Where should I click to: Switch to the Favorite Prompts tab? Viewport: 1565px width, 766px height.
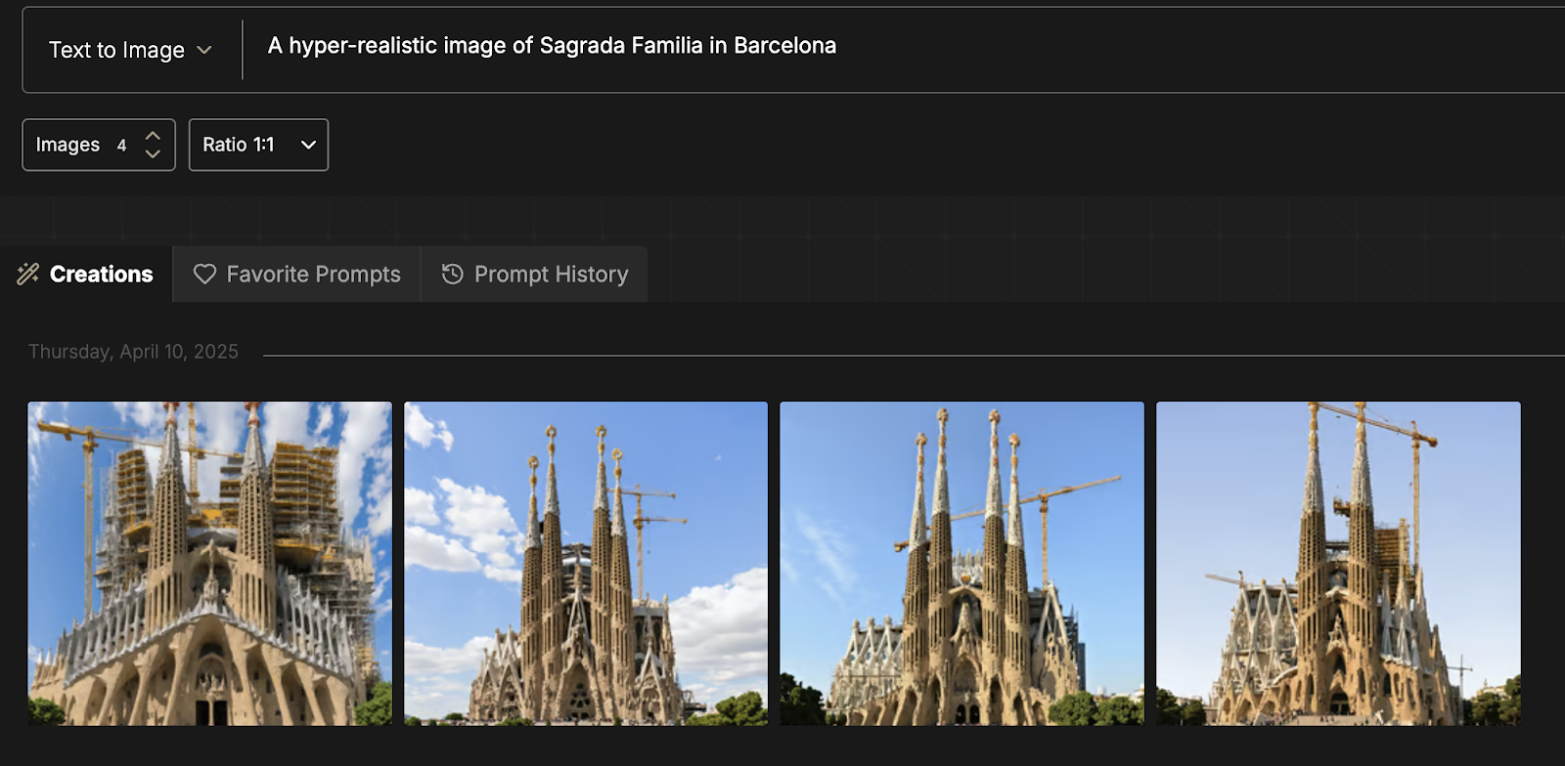click(295, 275)
